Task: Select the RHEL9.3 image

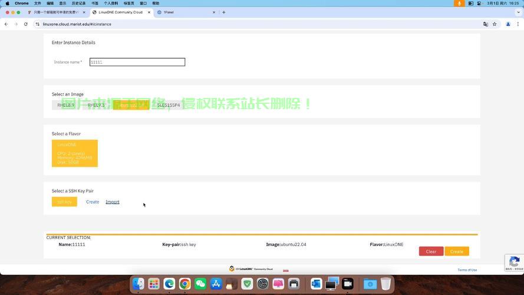Action: pos(96,105)
